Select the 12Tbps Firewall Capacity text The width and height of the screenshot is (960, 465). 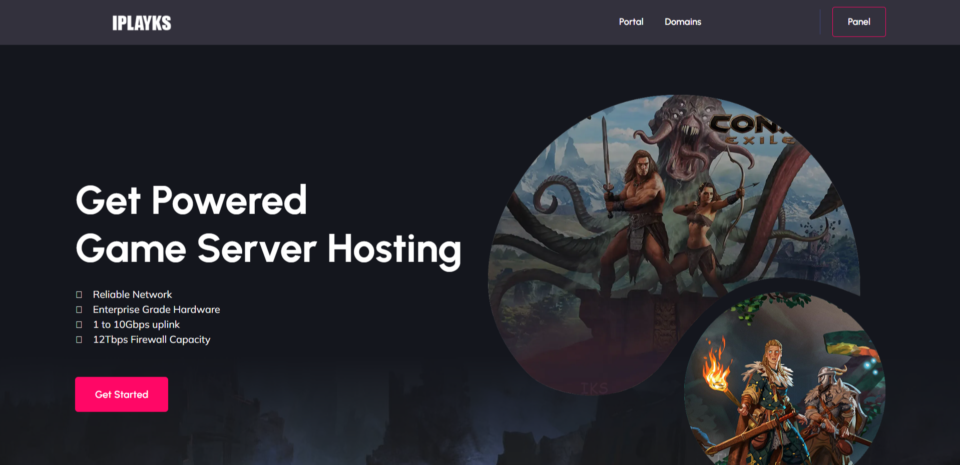click(151, 339)
